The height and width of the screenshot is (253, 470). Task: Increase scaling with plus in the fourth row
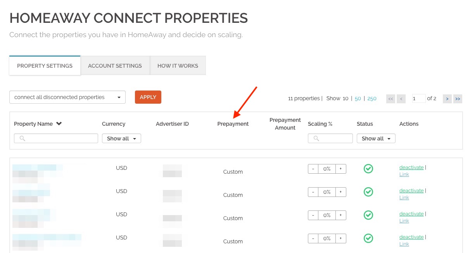pos(341,239)
